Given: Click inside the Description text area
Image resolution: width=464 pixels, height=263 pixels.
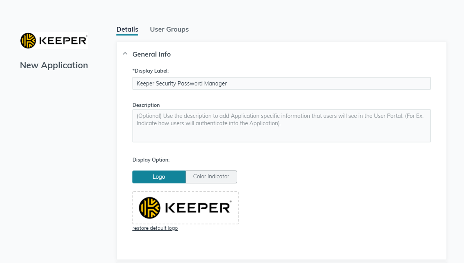Looking at the screenshot, I should coord(282,126).
